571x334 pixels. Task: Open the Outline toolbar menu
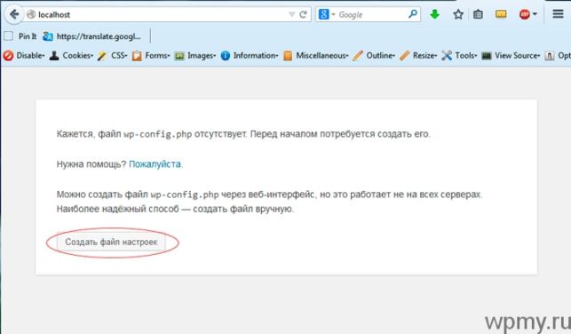click(x=374, y=55)
